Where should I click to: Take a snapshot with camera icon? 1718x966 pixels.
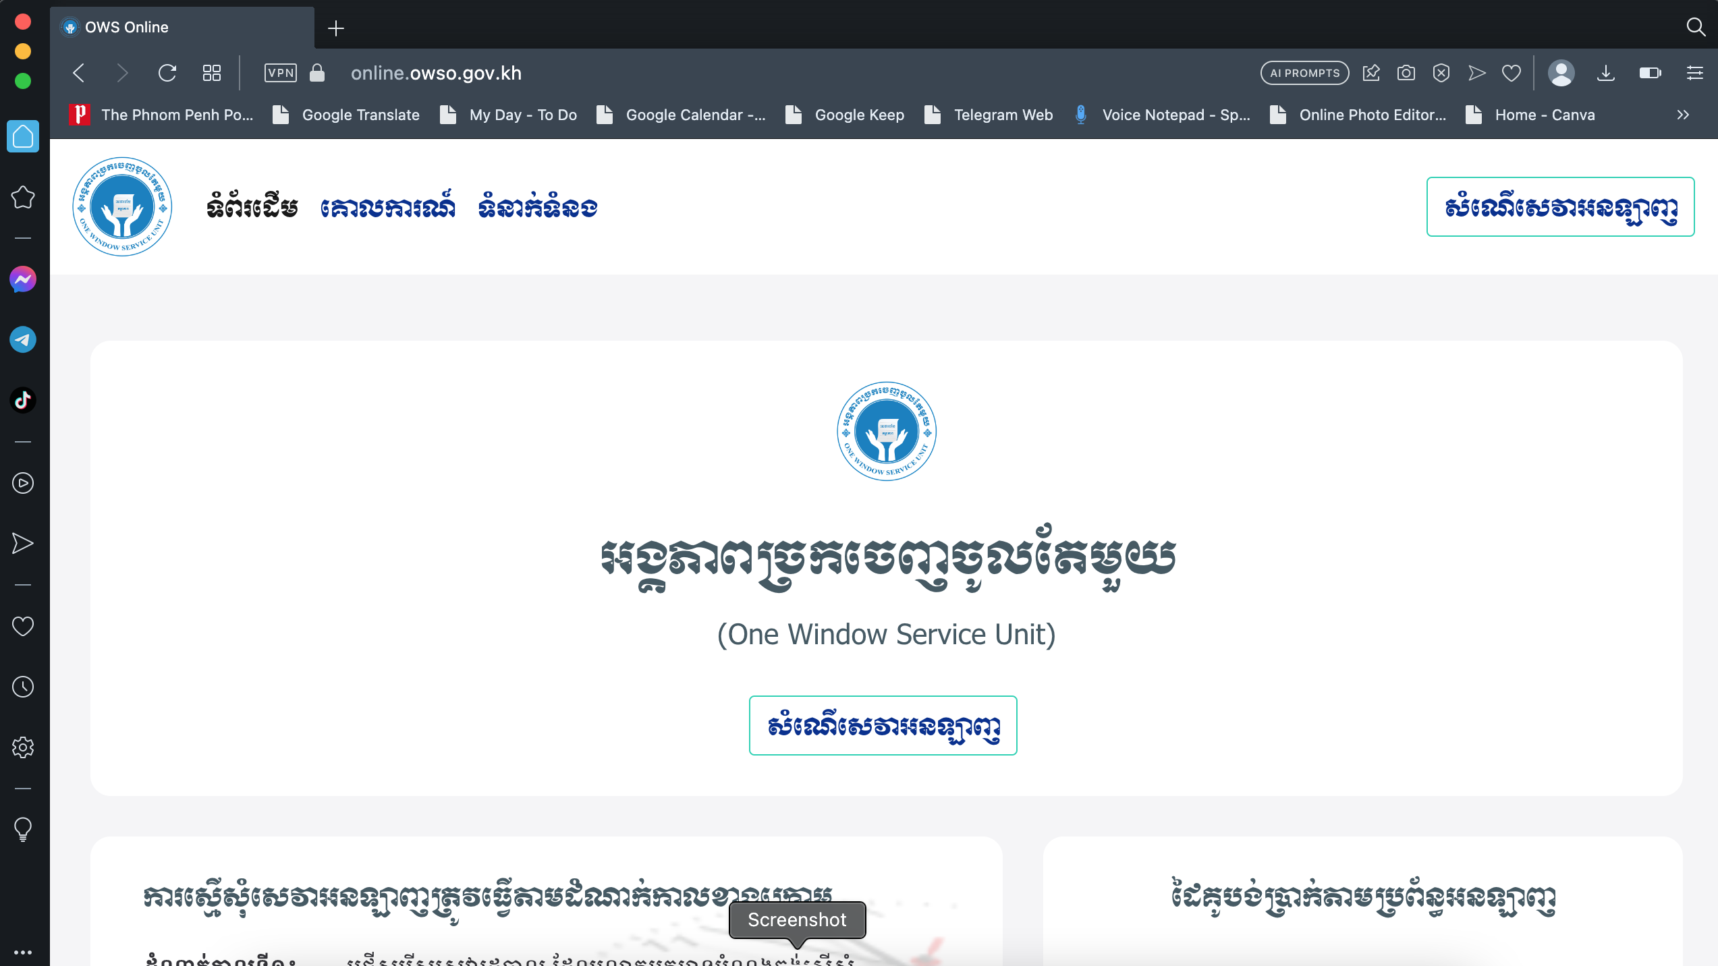(1406, 73)
